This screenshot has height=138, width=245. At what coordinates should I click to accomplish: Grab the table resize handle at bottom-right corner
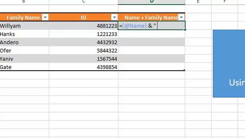coord(185,70)
